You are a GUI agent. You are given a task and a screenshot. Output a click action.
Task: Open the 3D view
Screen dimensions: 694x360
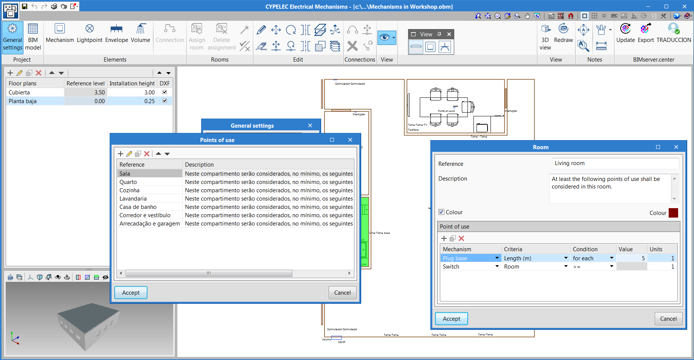click(x=545, y=37)
